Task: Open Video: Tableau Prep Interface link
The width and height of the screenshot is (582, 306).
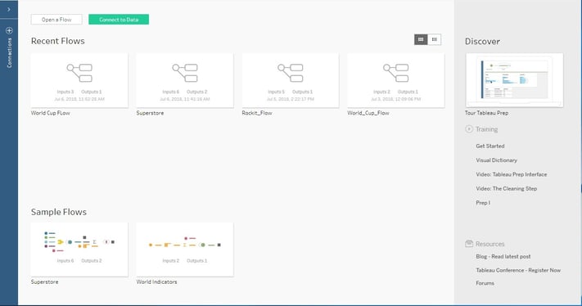Action: [511, 174]
